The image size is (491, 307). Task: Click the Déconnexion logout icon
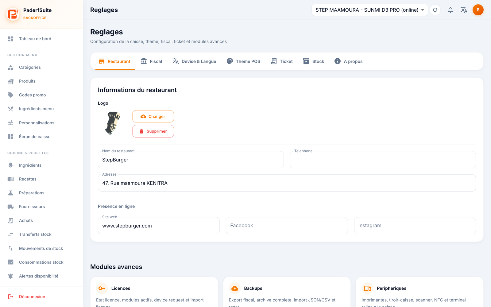[x=10, y=297]
